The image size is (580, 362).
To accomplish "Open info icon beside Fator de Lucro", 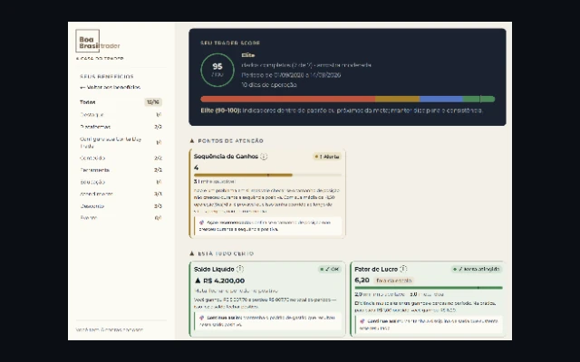I will click(403, 269).
